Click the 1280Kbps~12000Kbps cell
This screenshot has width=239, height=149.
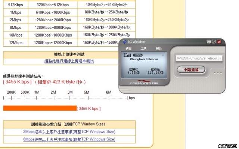pos(53,43)
